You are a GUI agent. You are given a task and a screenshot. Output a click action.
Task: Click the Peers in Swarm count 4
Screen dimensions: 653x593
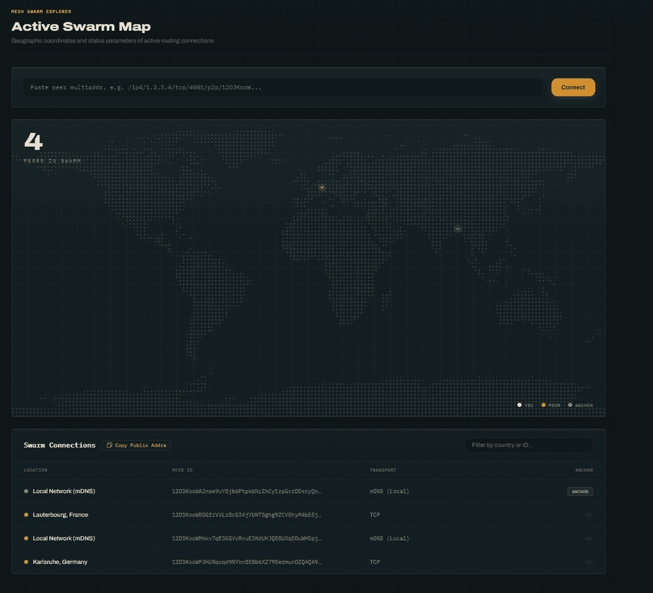coord(34,141)
